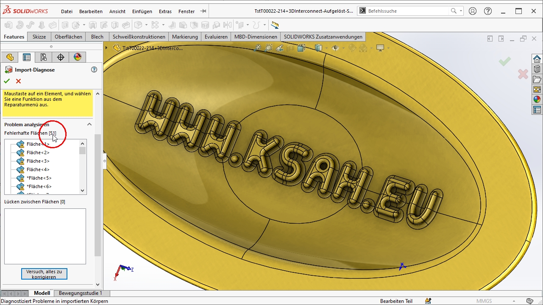543x305 pixels.
Task: Open Bearbeiten menu
Action: click(91, 11)
